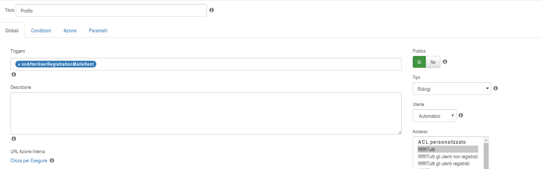Switch to the Condizioni tab
This screenshot has height=169, width=541.
(41, 30)
